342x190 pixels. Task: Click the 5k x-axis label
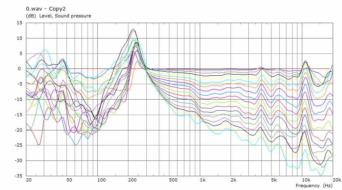coord(274,180)
